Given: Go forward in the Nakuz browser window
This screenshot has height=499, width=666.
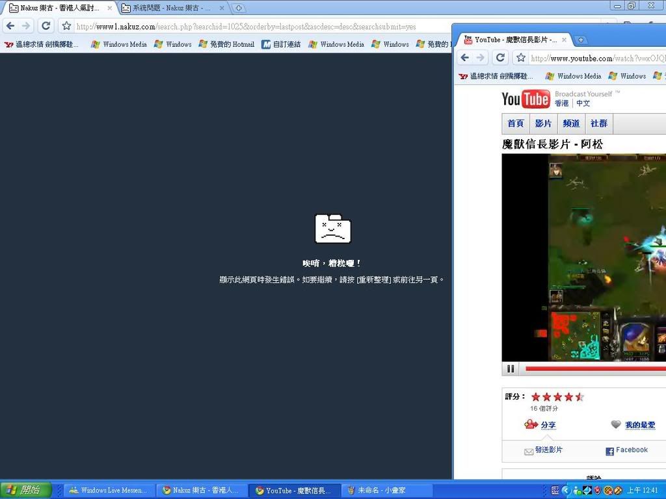Looking at the screenshot, I should click(26, 26).
